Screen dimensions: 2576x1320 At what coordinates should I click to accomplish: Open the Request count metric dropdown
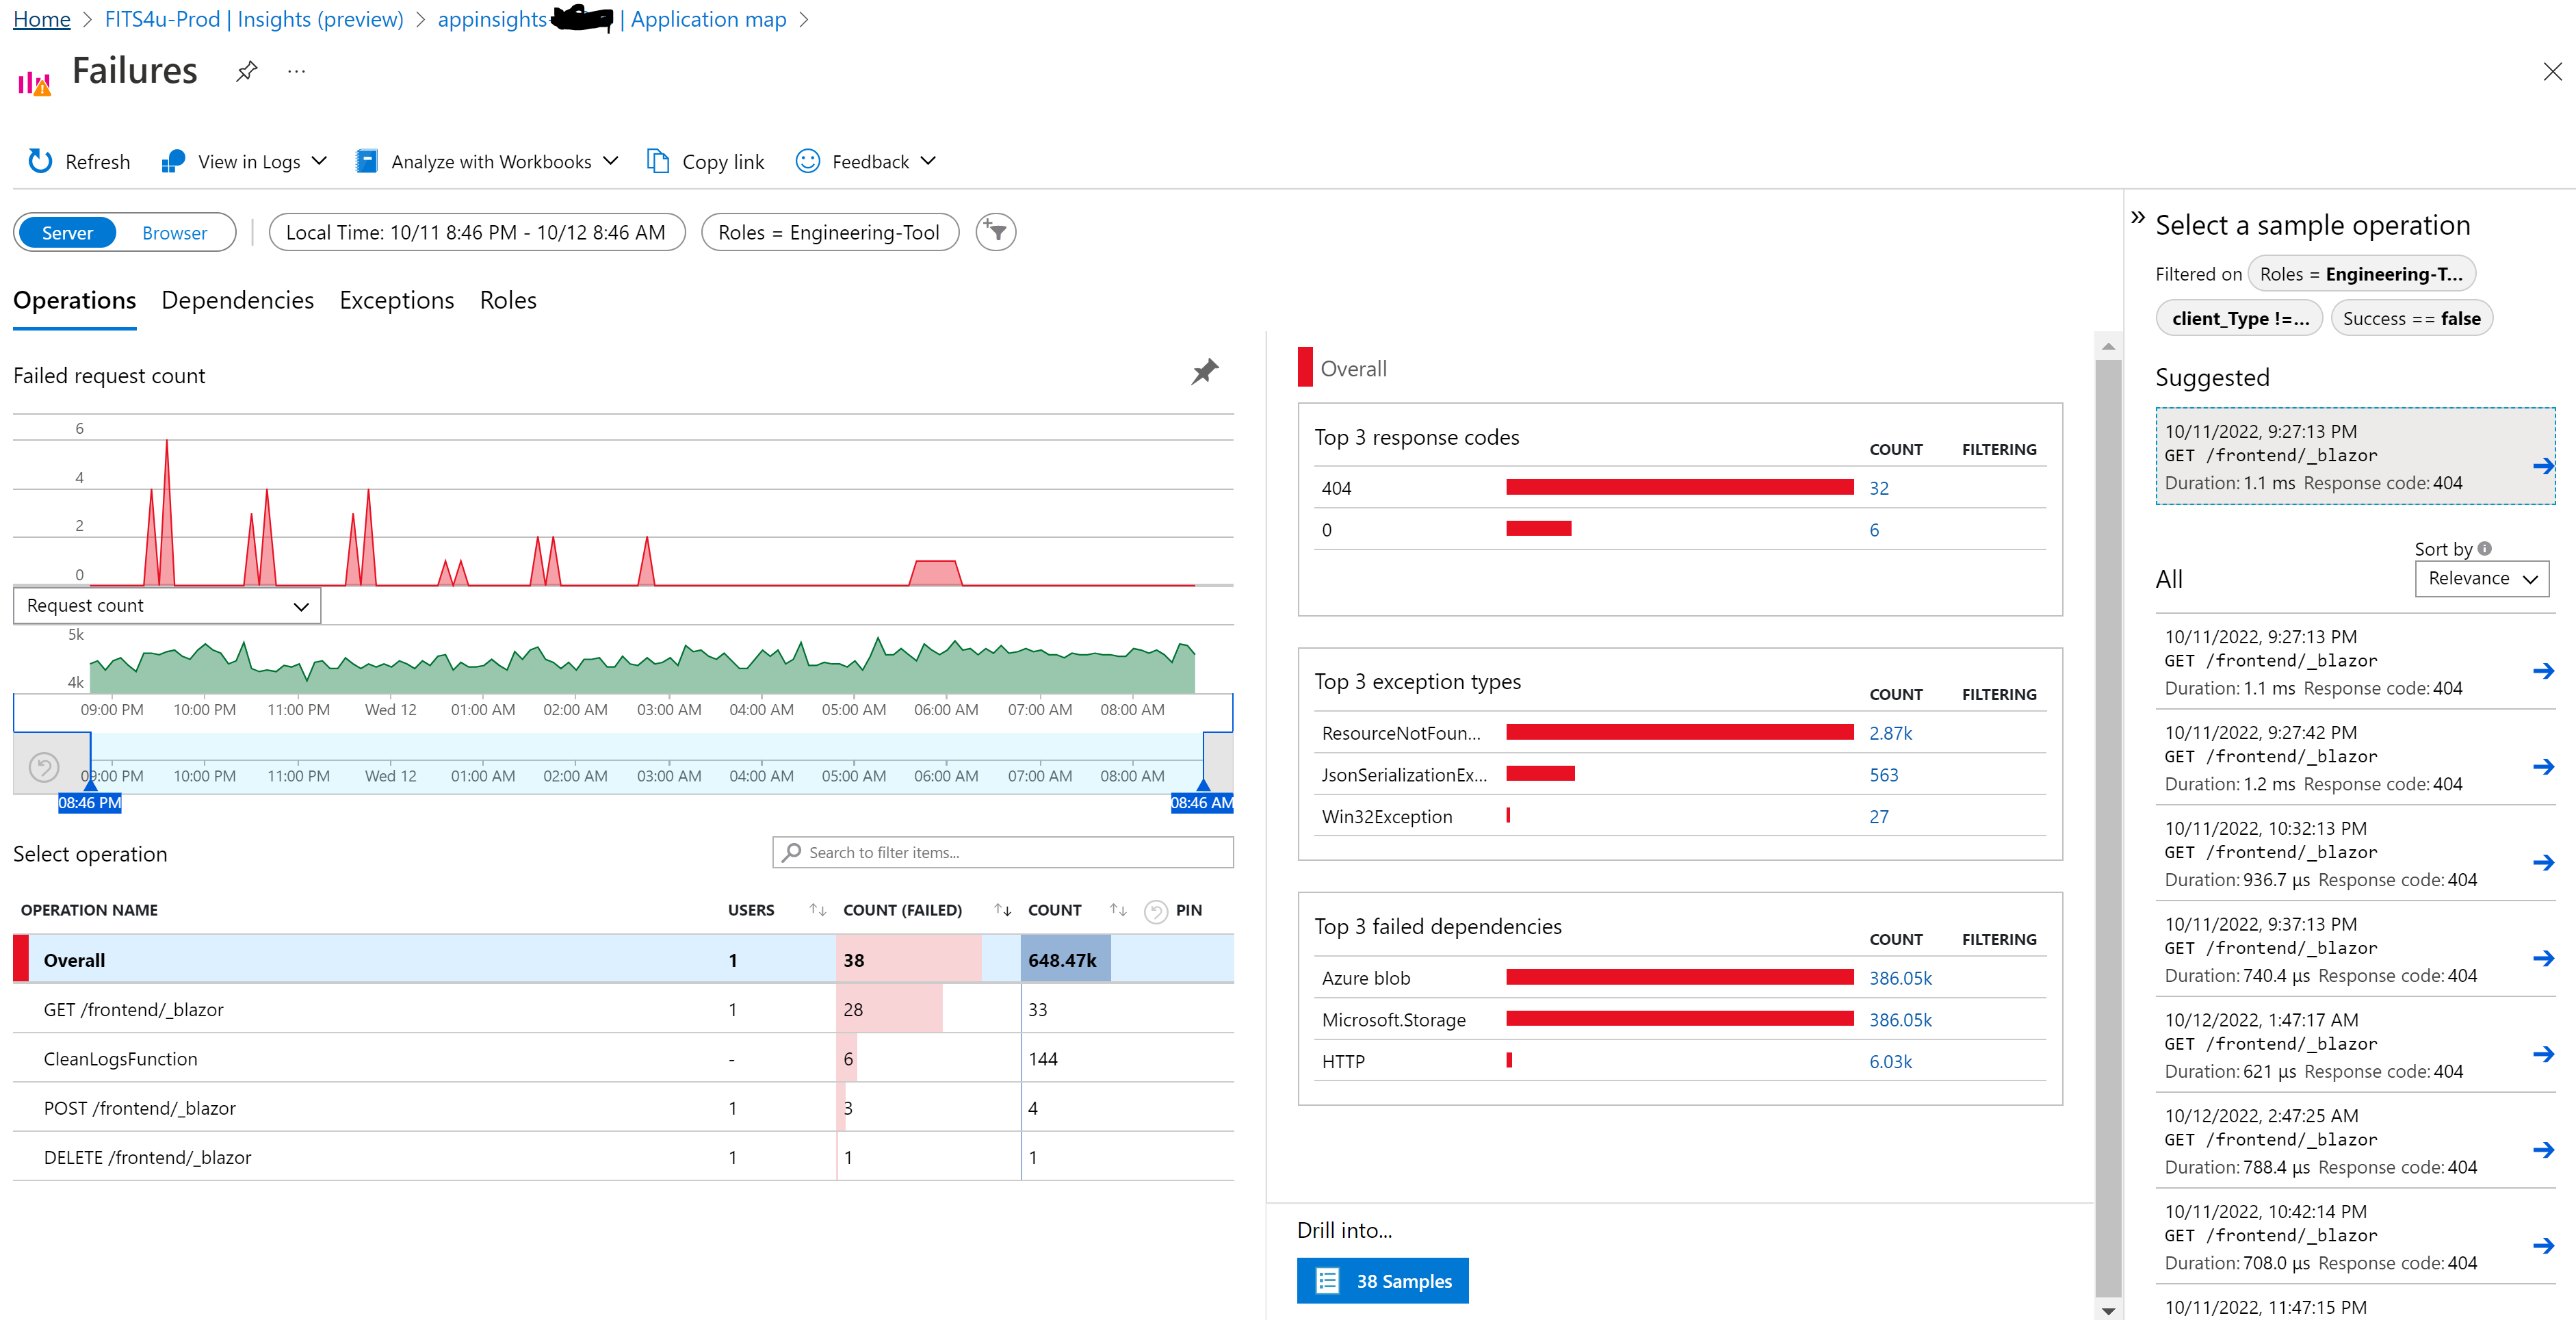[x=166, y=605]
